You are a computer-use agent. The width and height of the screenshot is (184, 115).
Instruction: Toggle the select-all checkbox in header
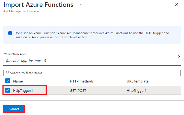[8, 81]
